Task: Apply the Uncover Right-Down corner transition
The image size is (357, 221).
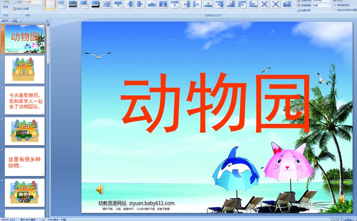Action: tap(242, 4)
